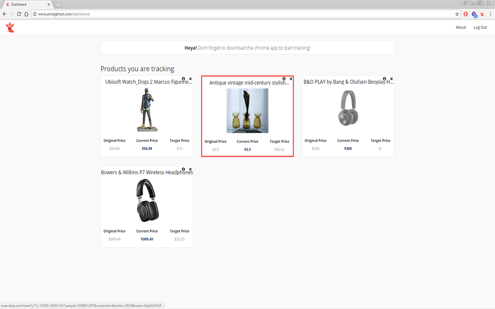Screen dimensions: 495x309
Task: Show info for Antique vintage item
Action: pyautogui.click(x=284, y=79)
